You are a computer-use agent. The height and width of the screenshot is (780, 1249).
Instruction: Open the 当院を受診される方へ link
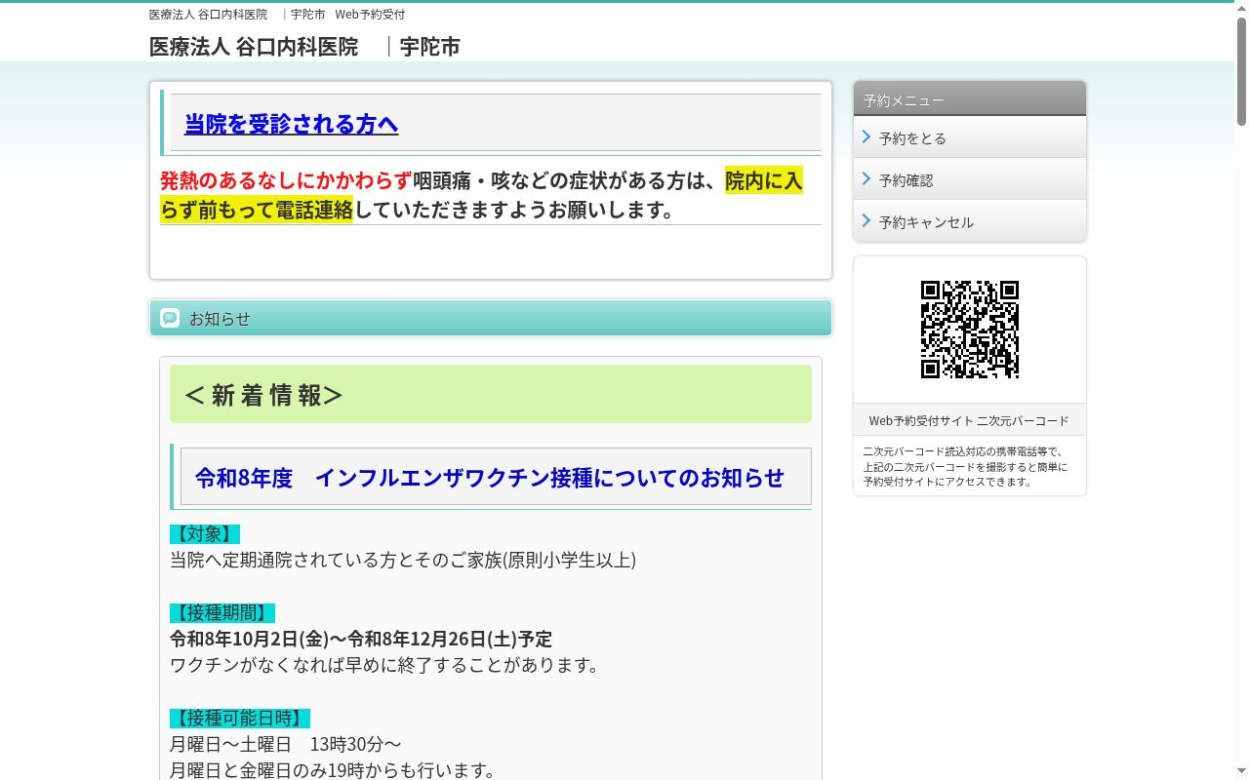pyautogui.click(x=291, y=124)
